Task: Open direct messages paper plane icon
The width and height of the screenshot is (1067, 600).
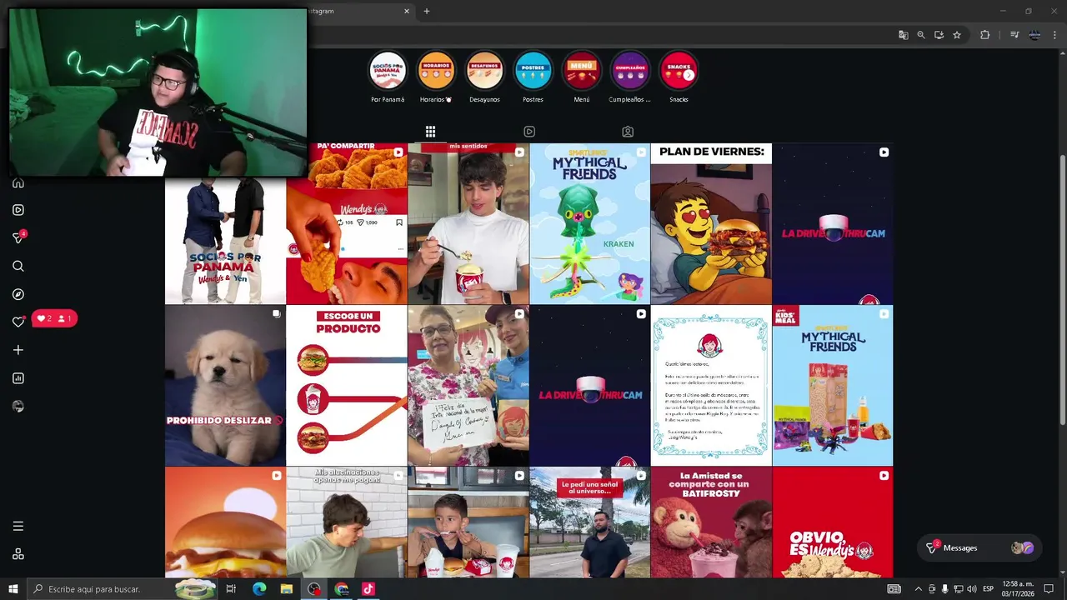Action: (x=18, y=237)
